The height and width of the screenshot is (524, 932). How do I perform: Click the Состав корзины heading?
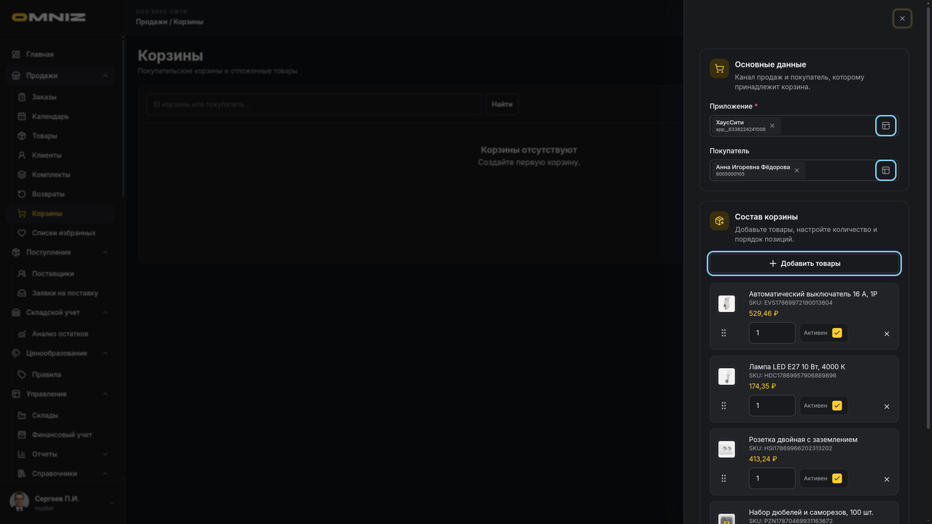pyautogui.click(x=766, y=217)
